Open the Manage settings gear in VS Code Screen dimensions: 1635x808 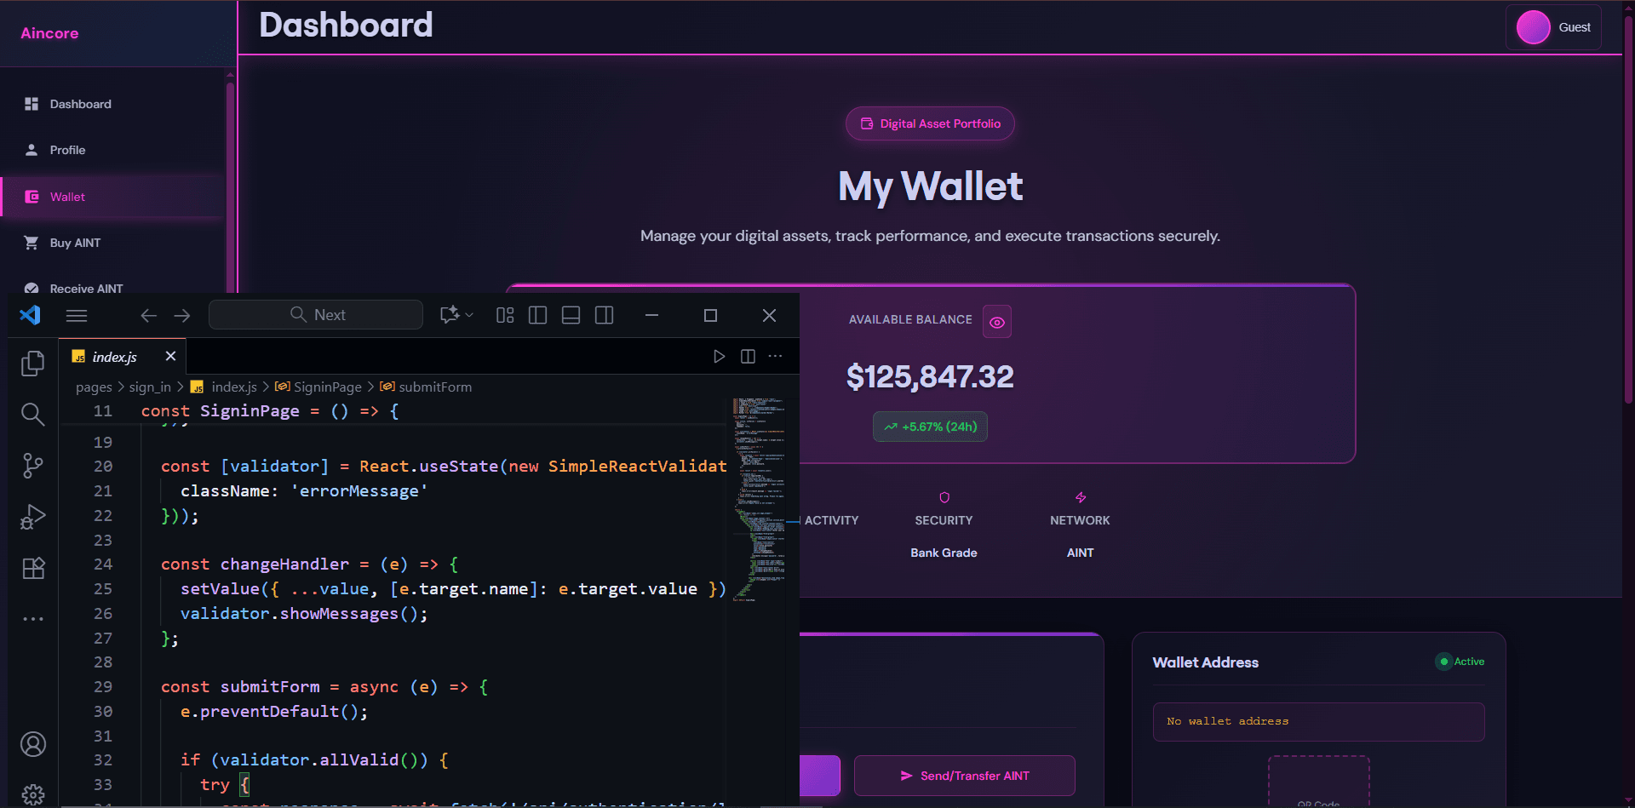pyautogui.click(x=32, y=794)
